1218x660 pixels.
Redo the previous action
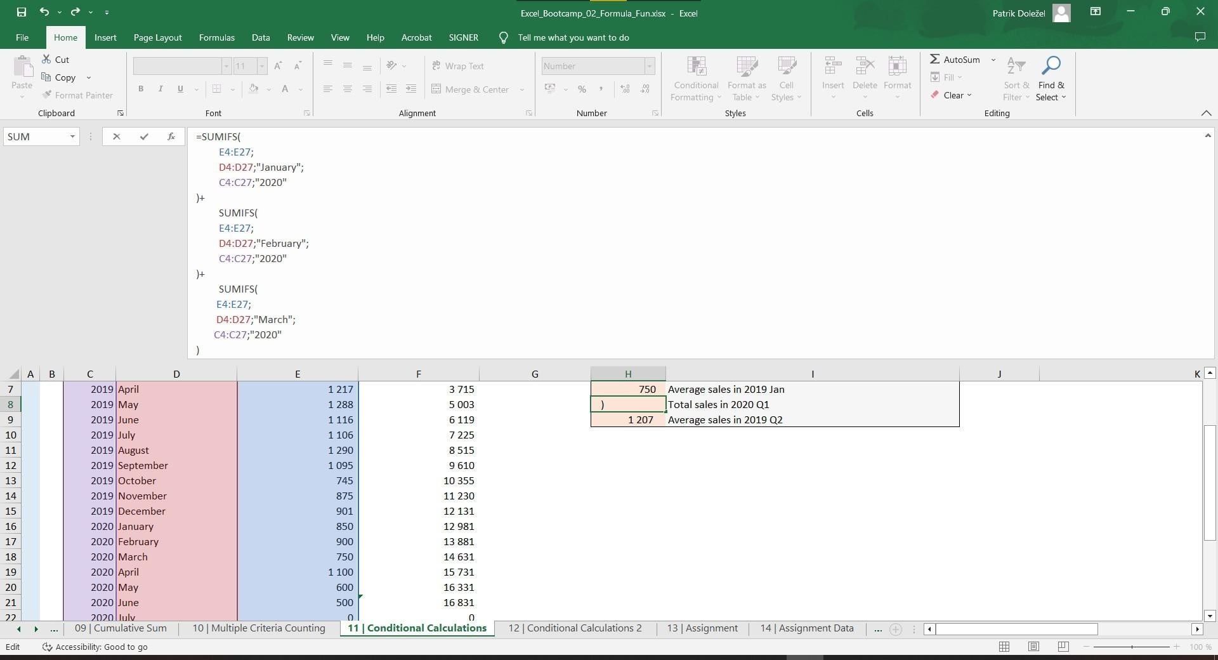click(75, 12)
